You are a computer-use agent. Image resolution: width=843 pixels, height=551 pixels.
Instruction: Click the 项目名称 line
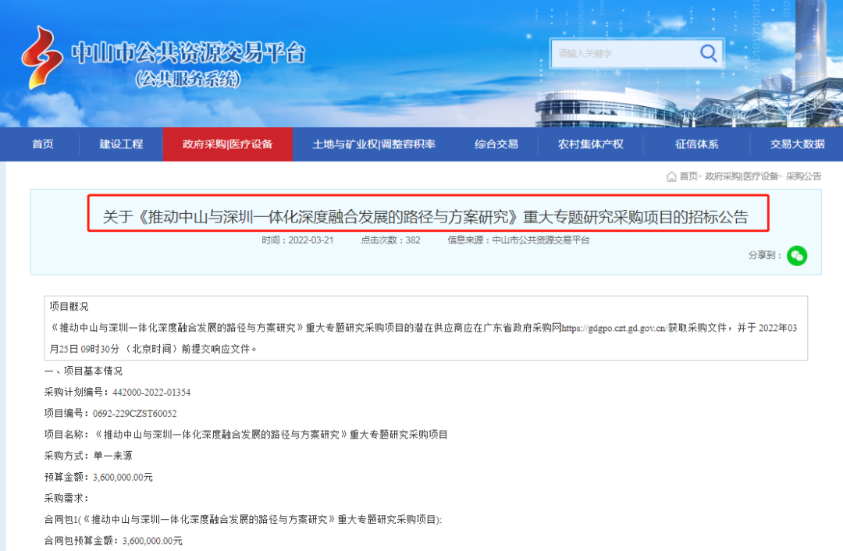click(246, 435)
